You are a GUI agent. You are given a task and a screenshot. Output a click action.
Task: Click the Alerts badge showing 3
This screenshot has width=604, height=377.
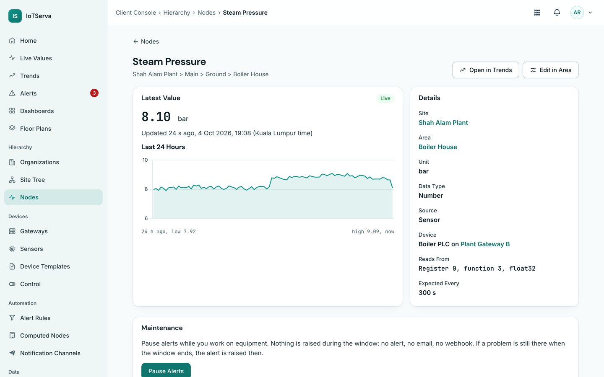[x=94, y=93]
